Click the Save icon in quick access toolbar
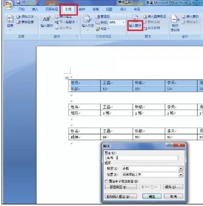 (18, 2)
